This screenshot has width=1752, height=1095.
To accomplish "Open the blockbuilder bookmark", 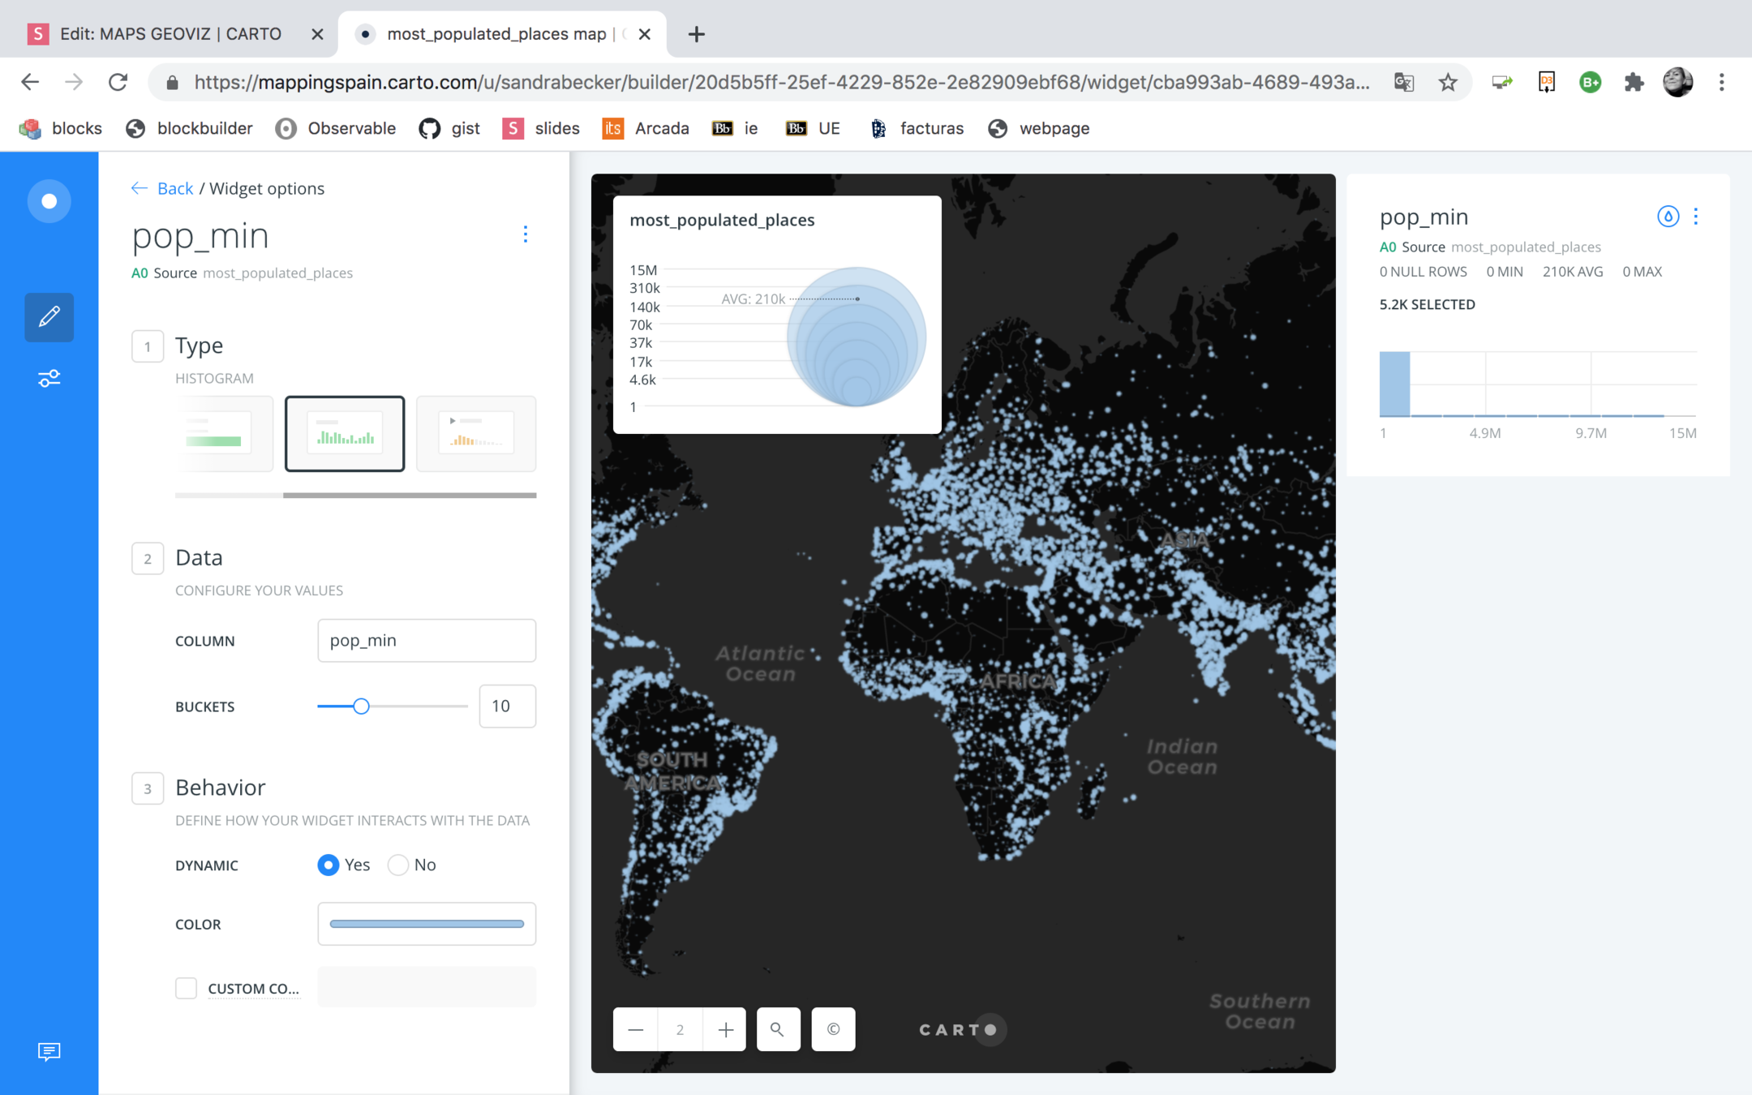I will (189, 128).
